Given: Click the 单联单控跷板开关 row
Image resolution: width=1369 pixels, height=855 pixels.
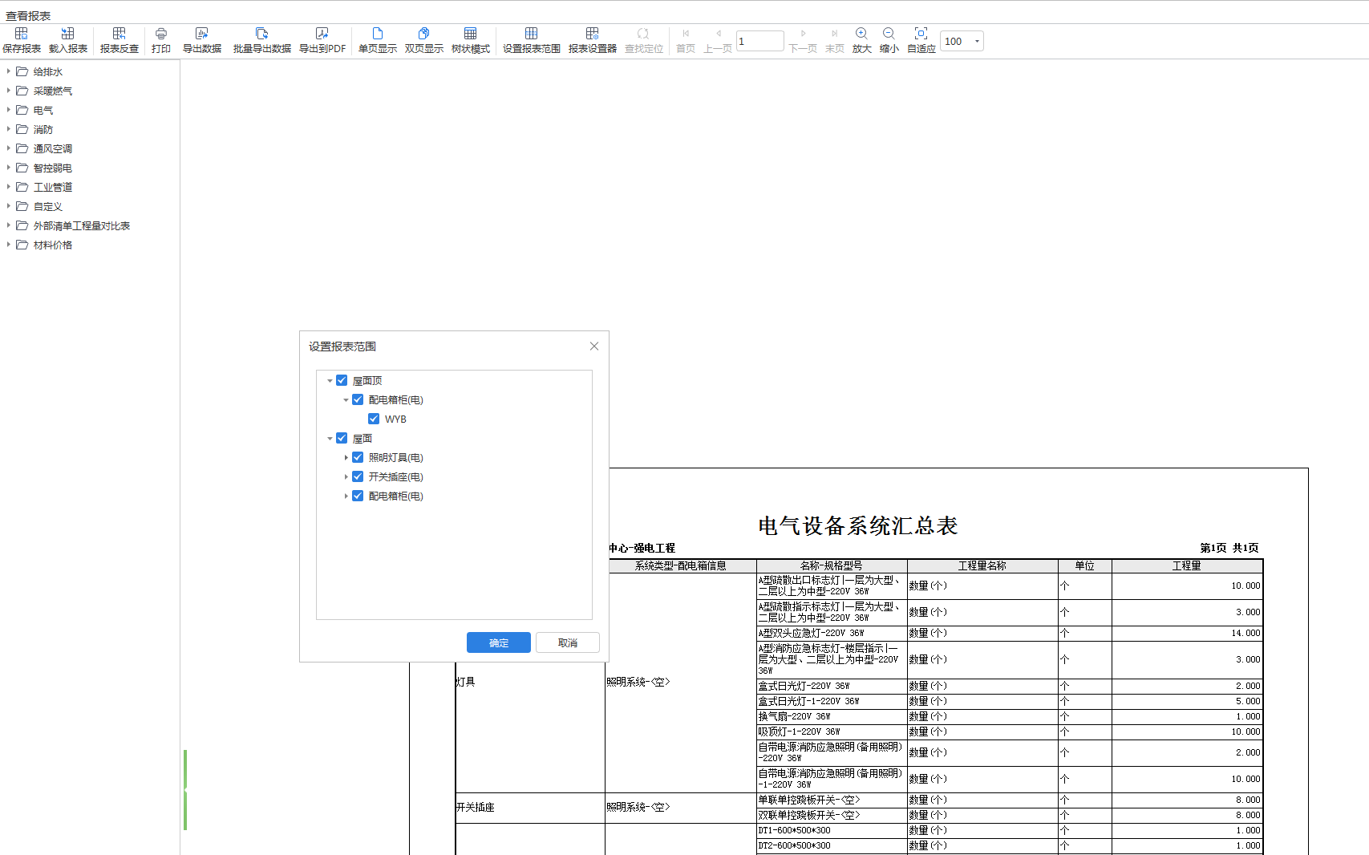Looking at the screenshot, I should click(1010, 800).
